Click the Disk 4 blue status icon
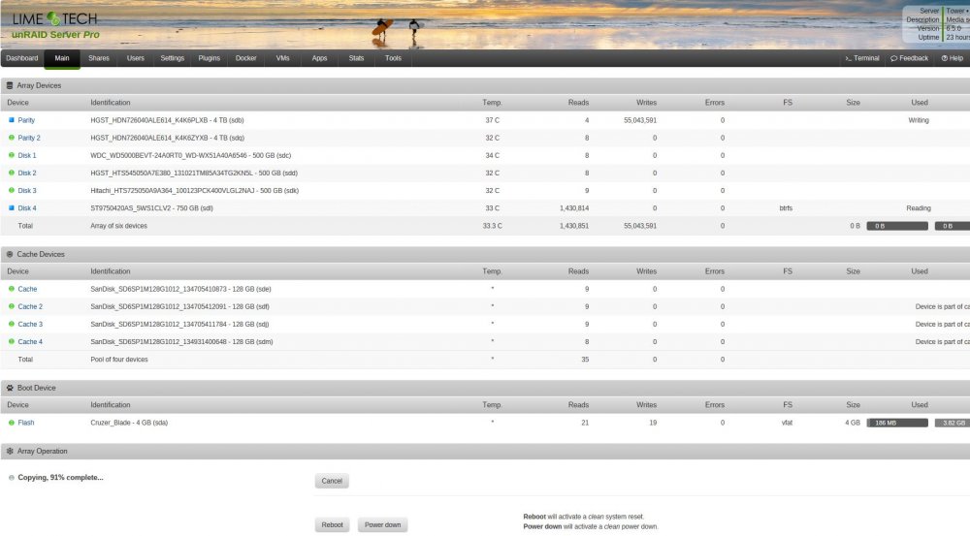The width and height of the screenshot is (970, 536). pos(11,207)
